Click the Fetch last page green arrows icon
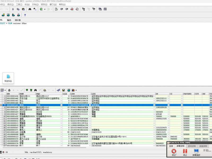The image size is (212, 159). pyautogui.click(x=31, y=90)
